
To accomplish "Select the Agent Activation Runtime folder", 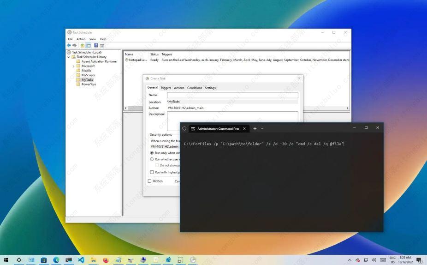I will click(99, 61).
